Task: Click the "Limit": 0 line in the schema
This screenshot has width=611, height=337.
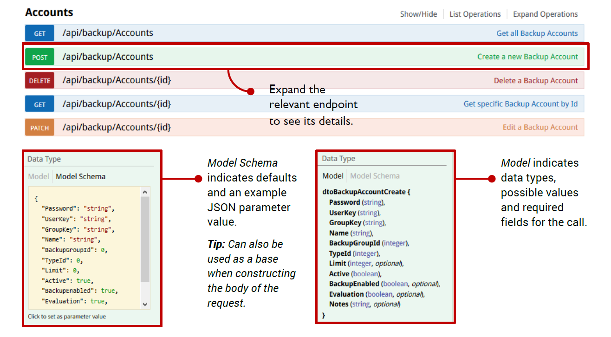Action: 61,270
